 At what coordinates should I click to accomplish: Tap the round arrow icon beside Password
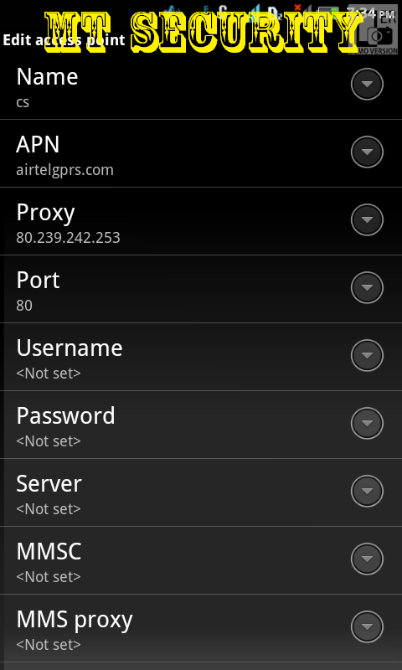pos(367,423)
